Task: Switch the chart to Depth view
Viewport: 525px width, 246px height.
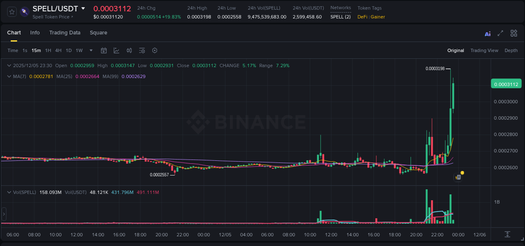Action: pyautogui.click(x=511, y=50)
